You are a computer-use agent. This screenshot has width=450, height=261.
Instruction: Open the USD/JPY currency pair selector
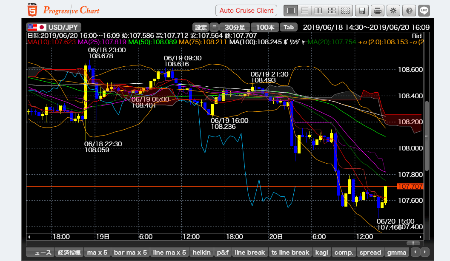point(54,27)
